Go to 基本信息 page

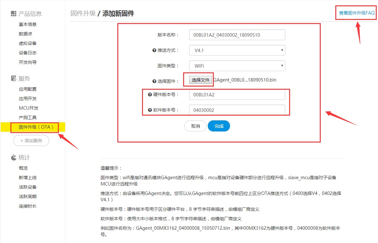point(28,24)
